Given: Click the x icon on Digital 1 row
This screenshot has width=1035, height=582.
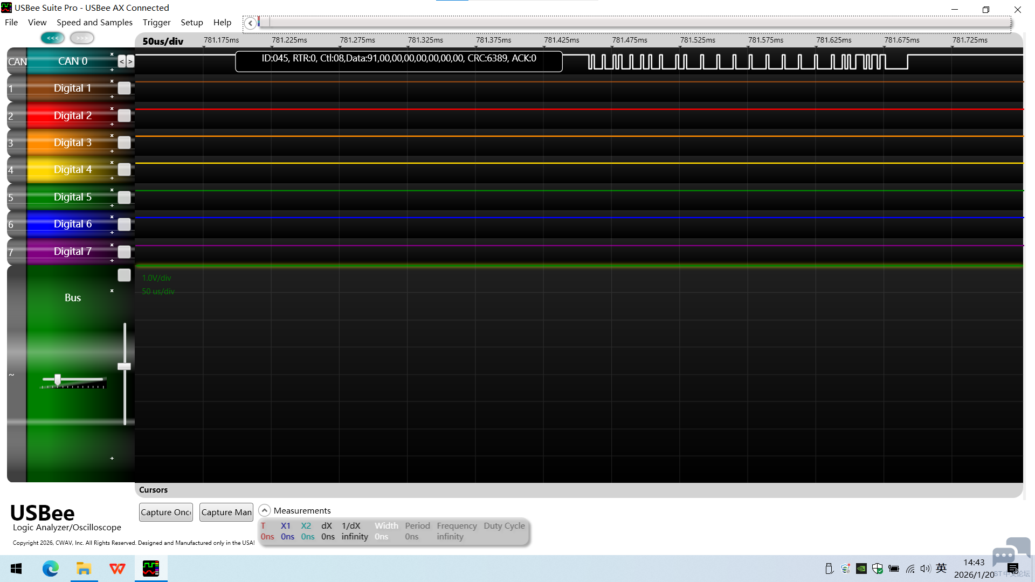Looking at the screenshot, I should pyautogui.click(x=112, y=81).
